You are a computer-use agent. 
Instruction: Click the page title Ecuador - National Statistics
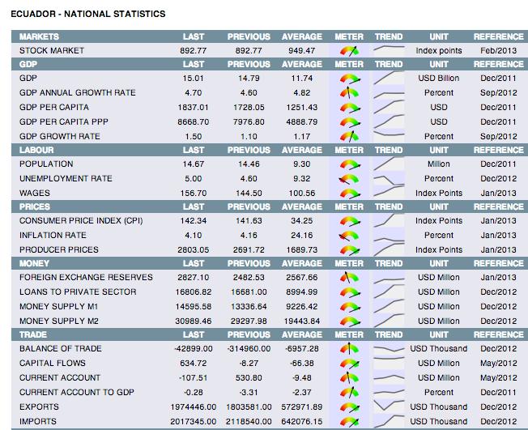88,14
